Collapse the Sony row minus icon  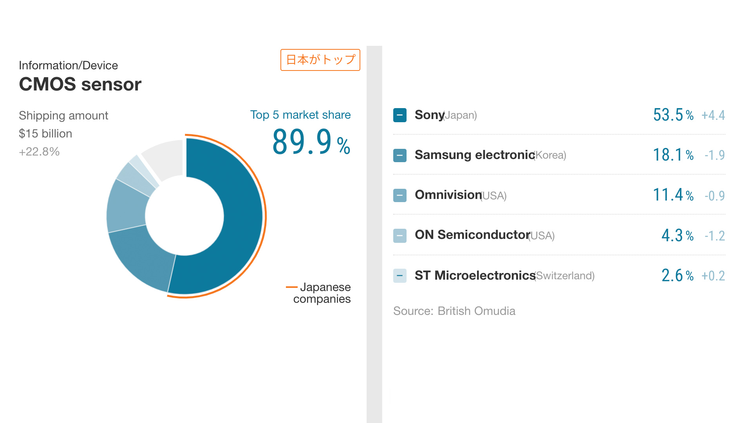(399, 115)
